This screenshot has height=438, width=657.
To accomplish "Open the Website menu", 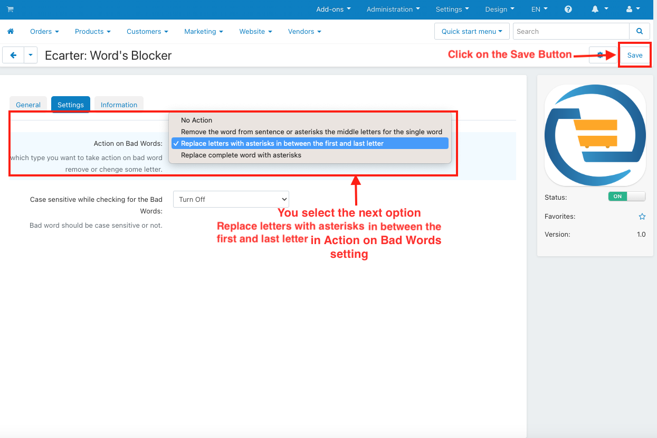I will pyautogui.click(x=255, y=31).
